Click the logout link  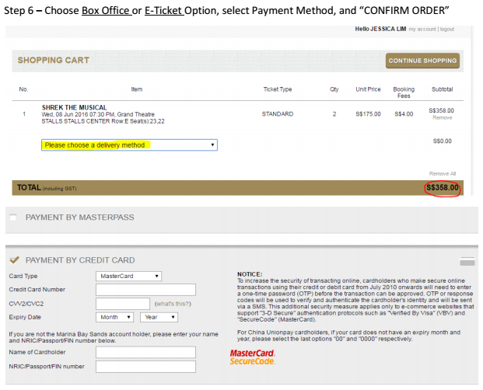pos(447,30)
